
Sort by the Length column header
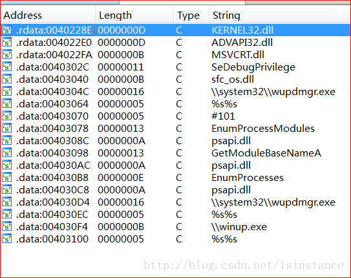134,16
